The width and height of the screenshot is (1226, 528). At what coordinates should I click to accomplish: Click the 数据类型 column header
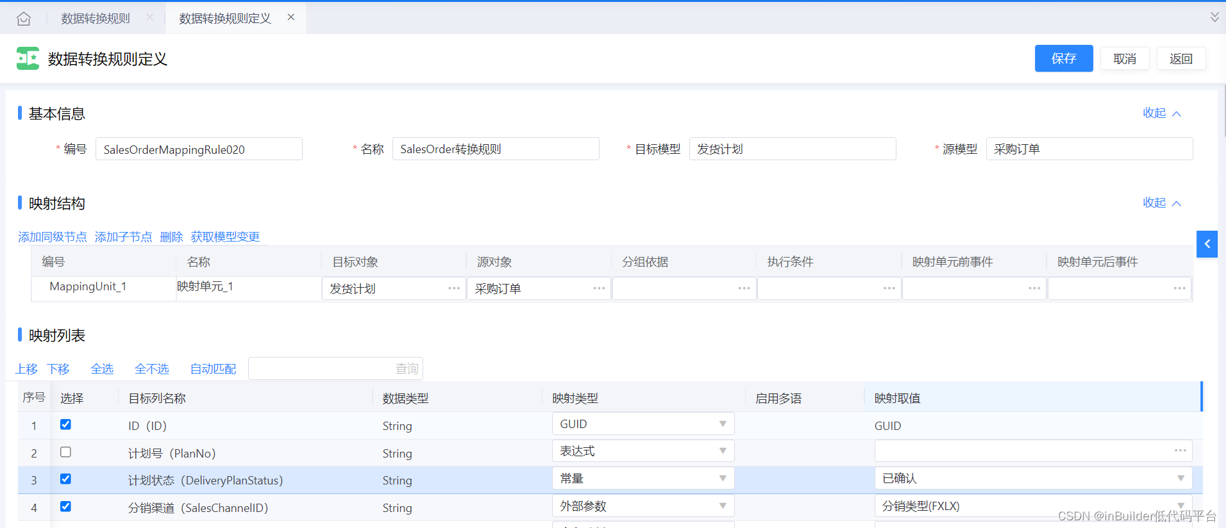click(405, 399)
